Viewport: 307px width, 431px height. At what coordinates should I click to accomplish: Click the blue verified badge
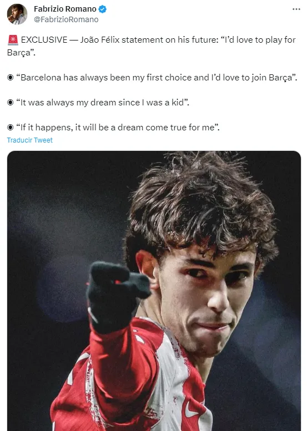102,9
